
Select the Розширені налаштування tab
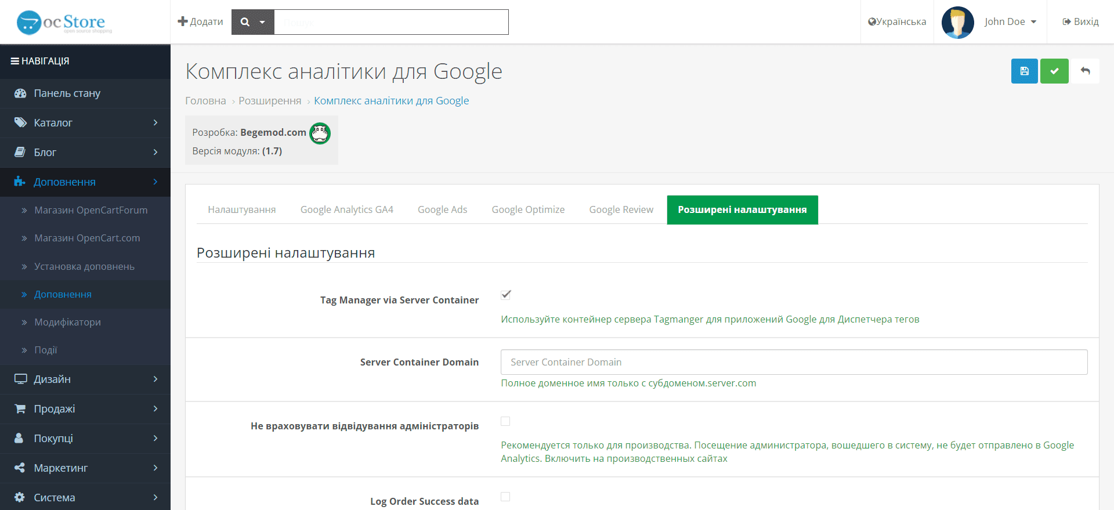(x=742, y=209)
